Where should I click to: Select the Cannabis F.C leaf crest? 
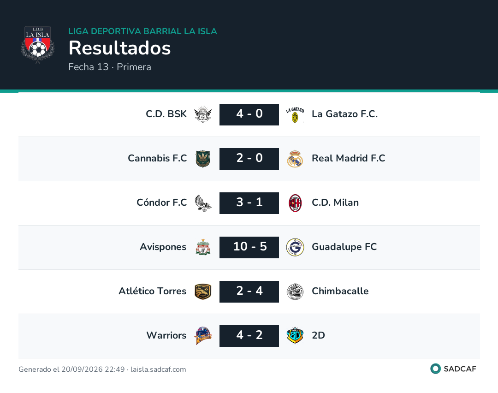tap(203, 159)
